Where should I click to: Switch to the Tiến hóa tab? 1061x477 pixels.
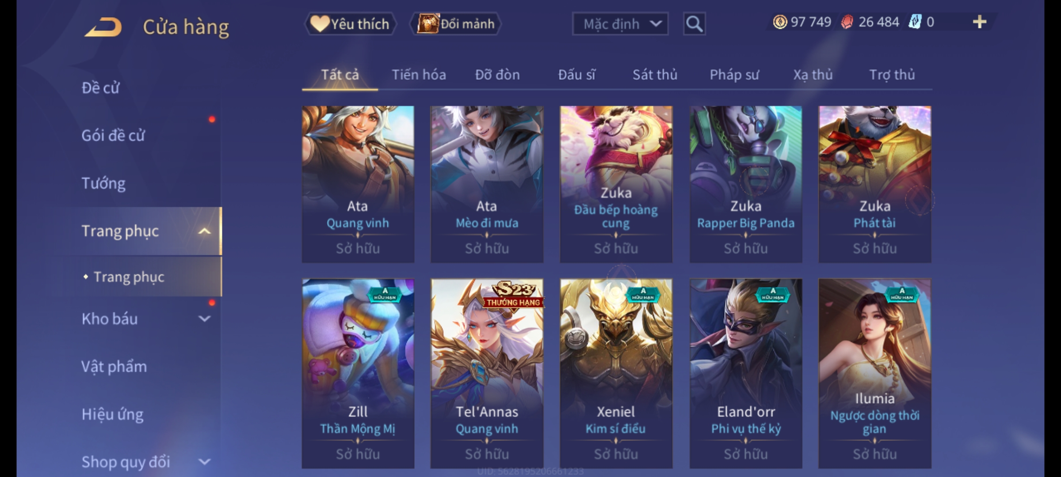(x=419, y=75)
